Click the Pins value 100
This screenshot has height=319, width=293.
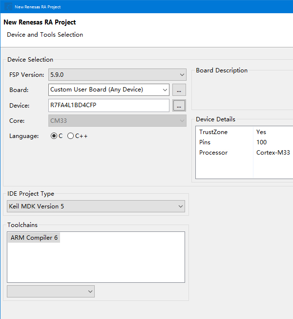(261, 142)
